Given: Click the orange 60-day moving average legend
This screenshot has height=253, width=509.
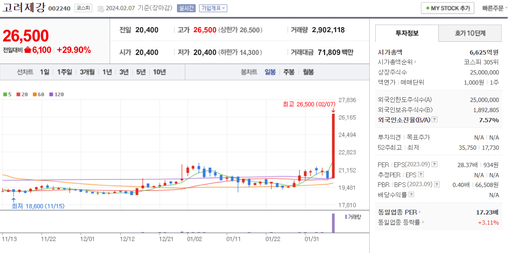Looking at the screenshot, I should coord(39,94).
